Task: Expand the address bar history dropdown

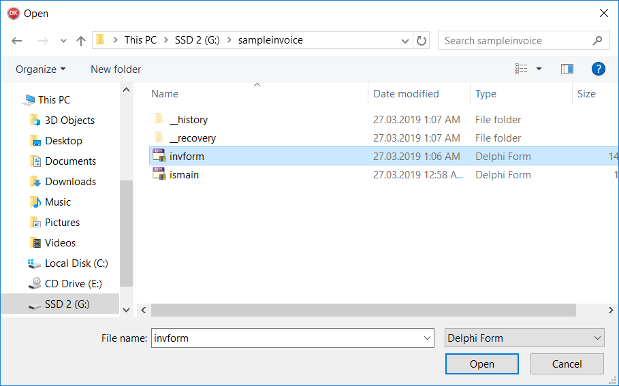Action: (404, 41)
